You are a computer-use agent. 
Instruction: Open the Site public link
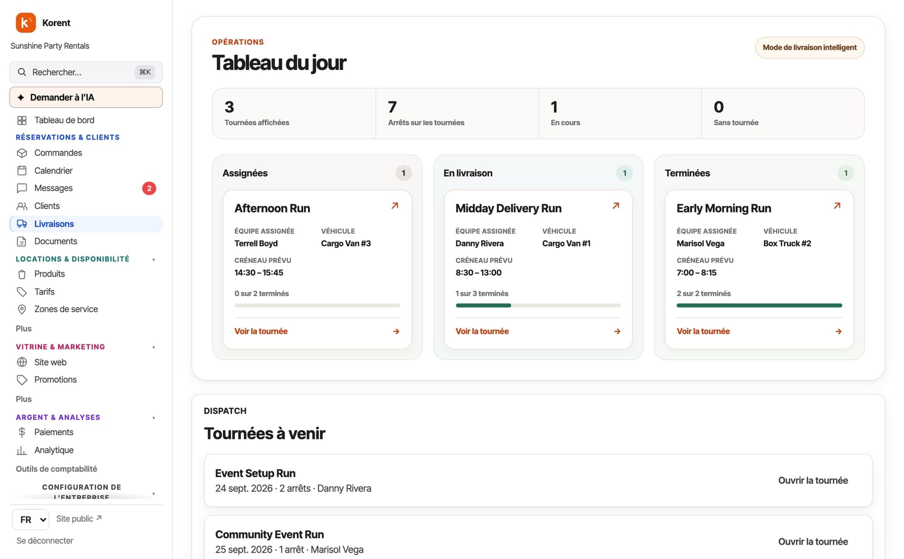[79, 519]
